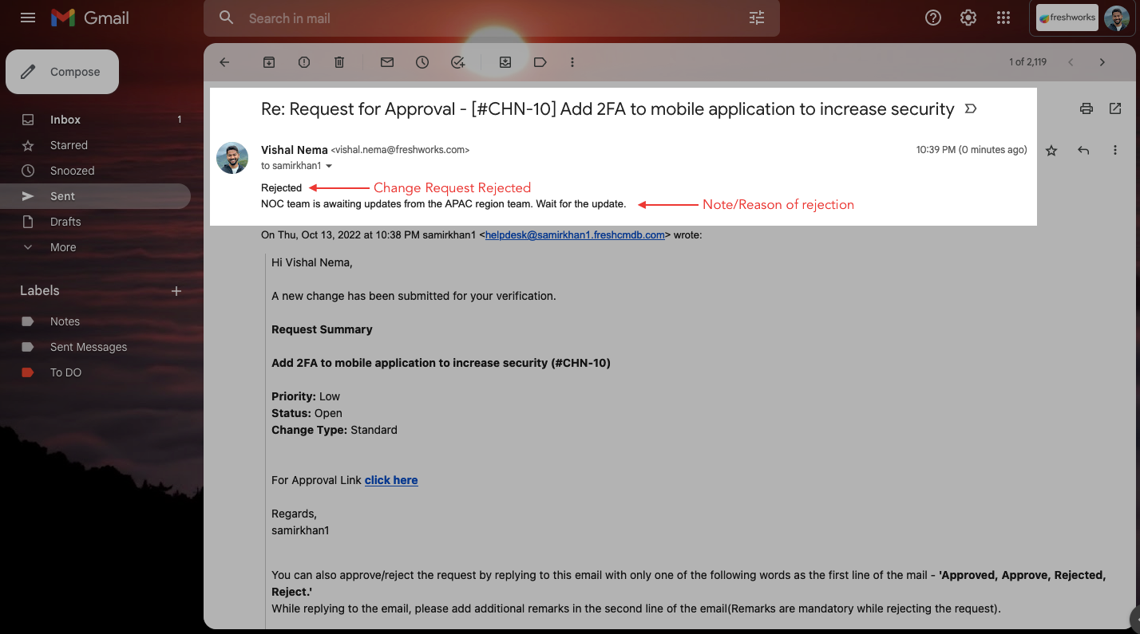Open the 'click here' approval link
Viewport: 1140px width, 634px height.
[x=390, y=479]
